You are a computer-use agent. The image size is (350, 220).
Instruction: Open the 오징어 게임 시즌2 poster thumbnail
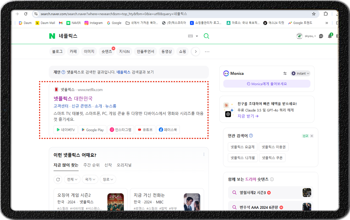pos(116,202)
